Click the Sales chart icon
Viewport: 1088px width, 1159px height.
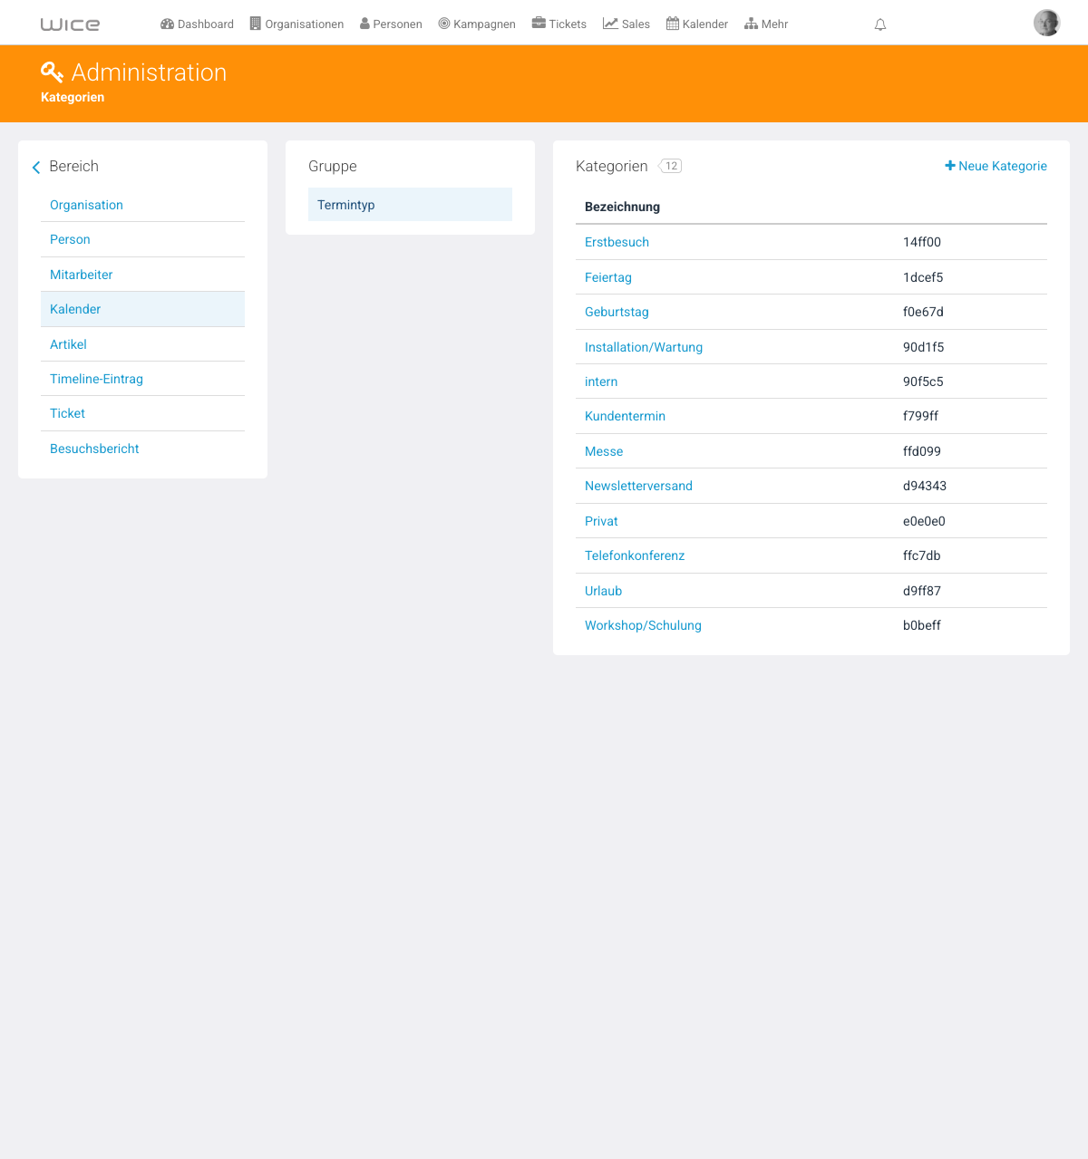[x=610, y=24]
